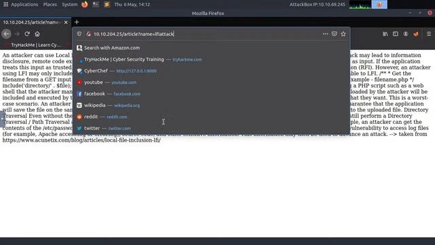This screenshot has width=435, height=245.
Task: Close the 10.10.204.25/article tab
Action: (66, 22)
